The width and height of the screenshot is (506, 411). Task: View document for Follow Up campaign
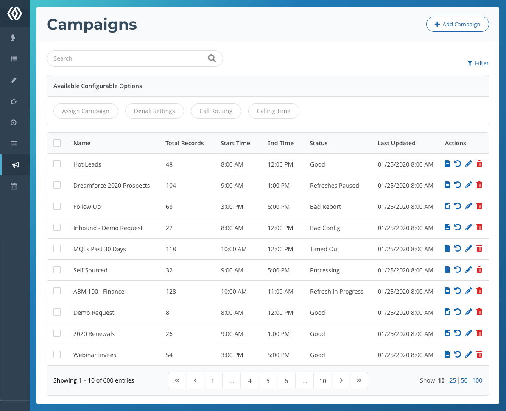[447, 206]
